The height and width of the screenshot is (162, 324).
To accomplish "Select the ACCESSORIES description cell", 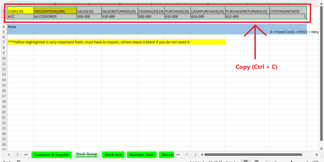I will click(x=55, y=16).
